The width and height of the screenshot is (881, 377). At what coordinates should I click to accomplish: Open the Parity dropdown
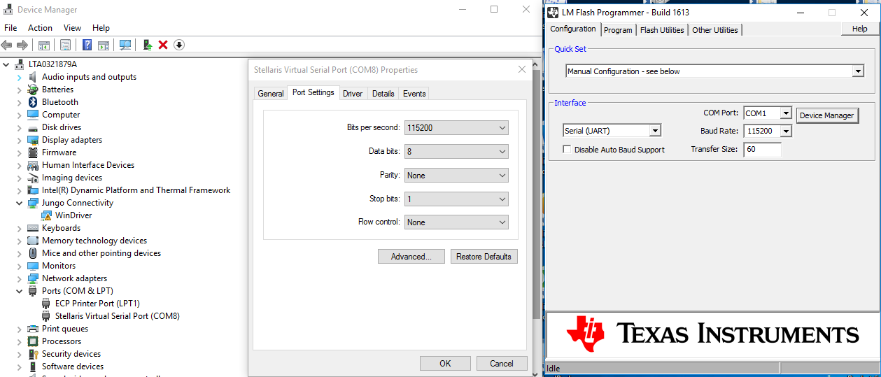[456, 175]
